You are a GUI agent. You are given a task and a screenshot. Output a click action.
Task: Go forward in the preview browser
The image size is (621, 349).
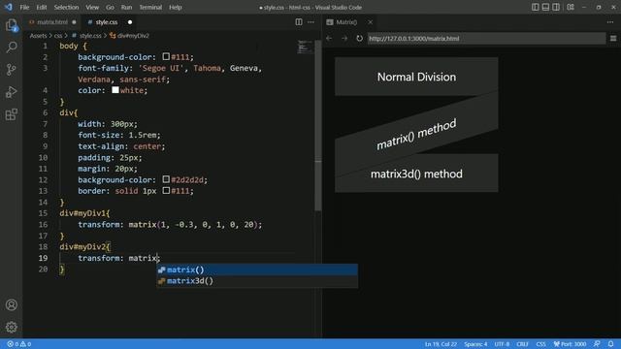pyautogui.click(x=344, y=39)
